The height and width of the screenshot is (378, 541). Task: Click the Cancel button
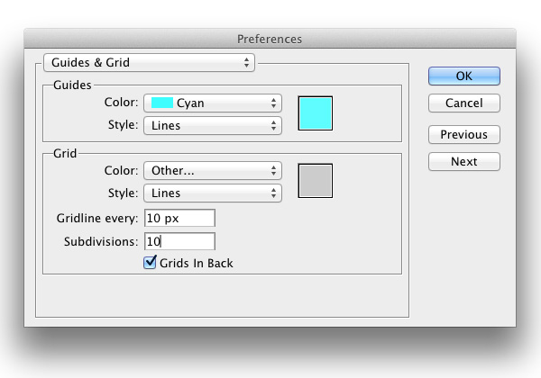click(464, 103)
